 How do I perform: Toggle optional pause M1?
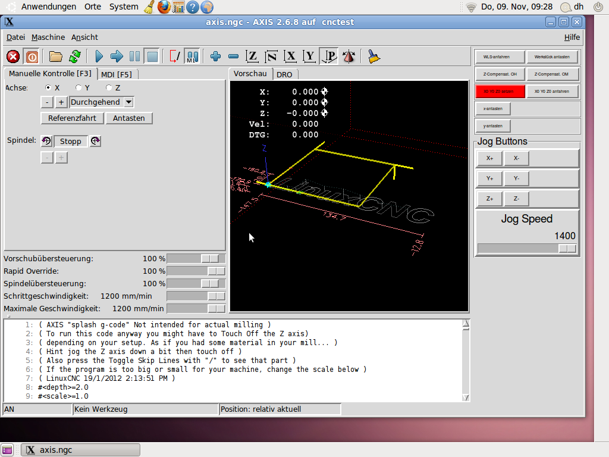tap(192, 57)
